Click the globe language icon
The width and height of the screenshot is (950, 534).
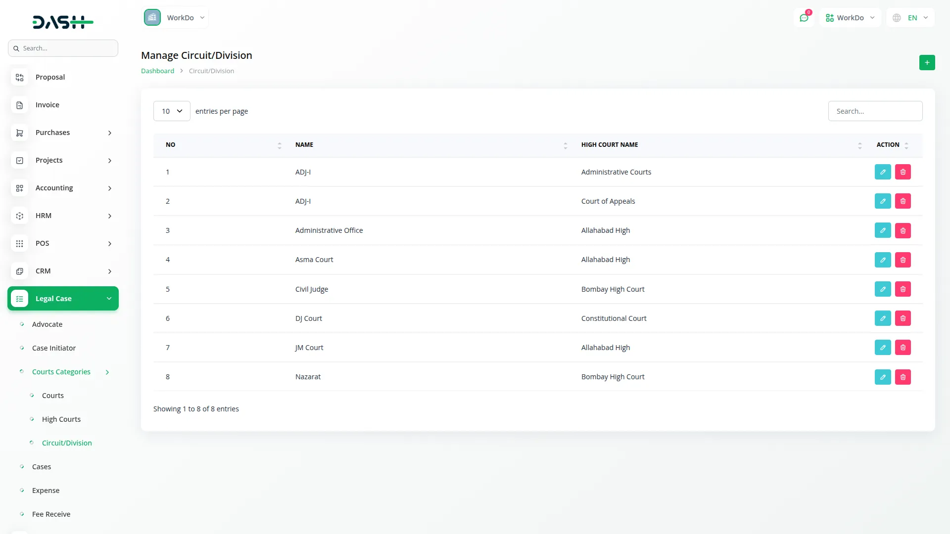(x=897, y=17)
